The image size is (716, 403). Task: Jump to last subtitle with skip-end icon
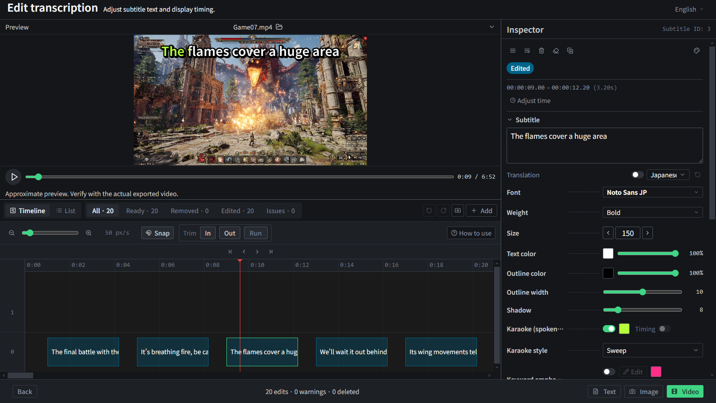271,252
